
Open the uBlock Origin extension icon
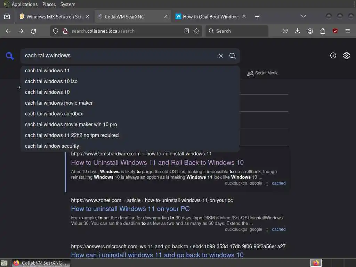(x=335, y=31)
